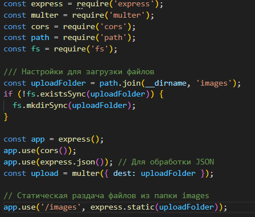The image size is (255, 217).
Task: Click 'if' keyword of the existsSync check
Action: 8,94
